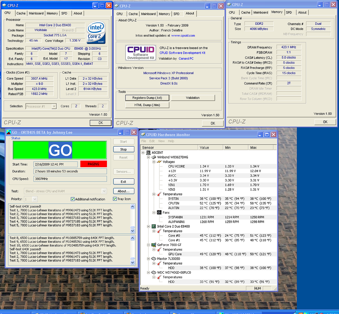Click the Max column header
339x314 pixels.
click(261, 147)
